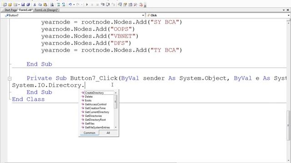
Task: Click the Copy icon in toolbar
Action: point(40,5)
